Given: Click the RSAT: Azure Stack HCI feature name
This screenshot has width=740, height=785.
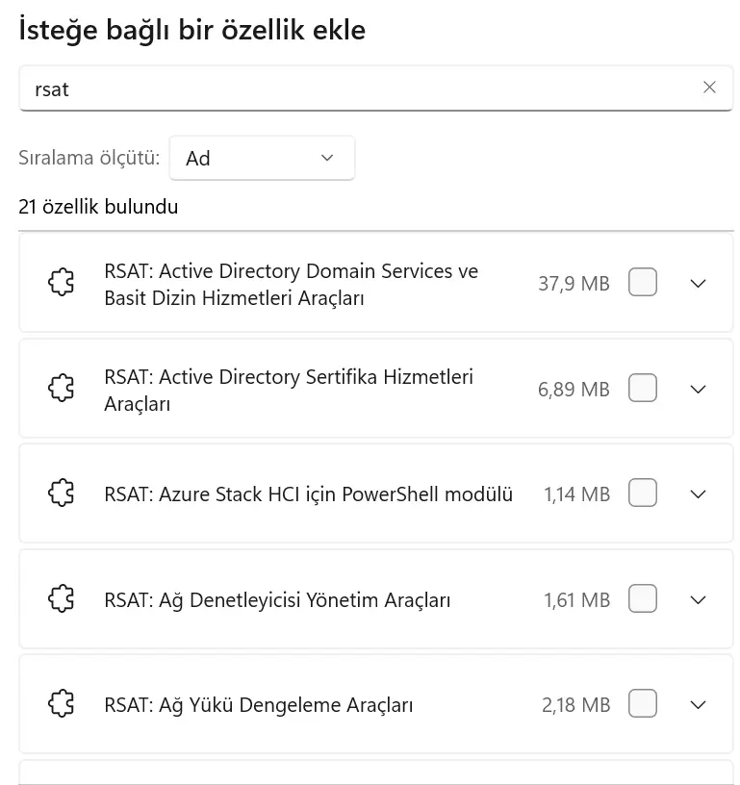Looking at the screenshot, I should click(308, 494).
